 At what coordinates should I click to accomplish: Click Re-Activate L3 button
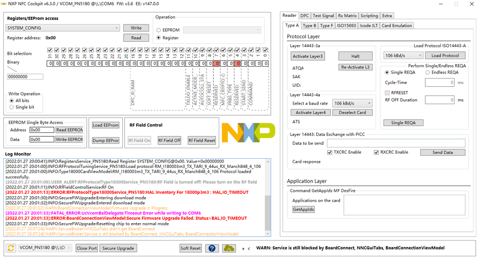pos(355,67)
